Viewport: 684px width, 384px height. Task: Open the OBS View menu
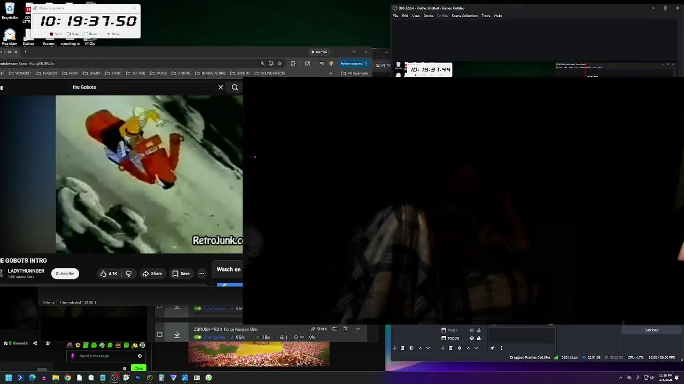[x=416, y=16]
